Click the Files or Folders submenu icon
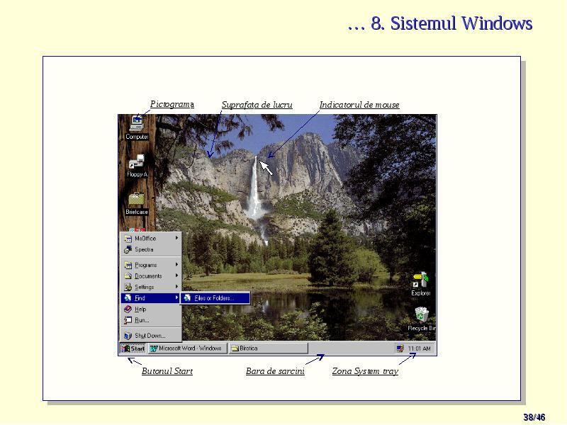The image size is (567, 425). 187,297
